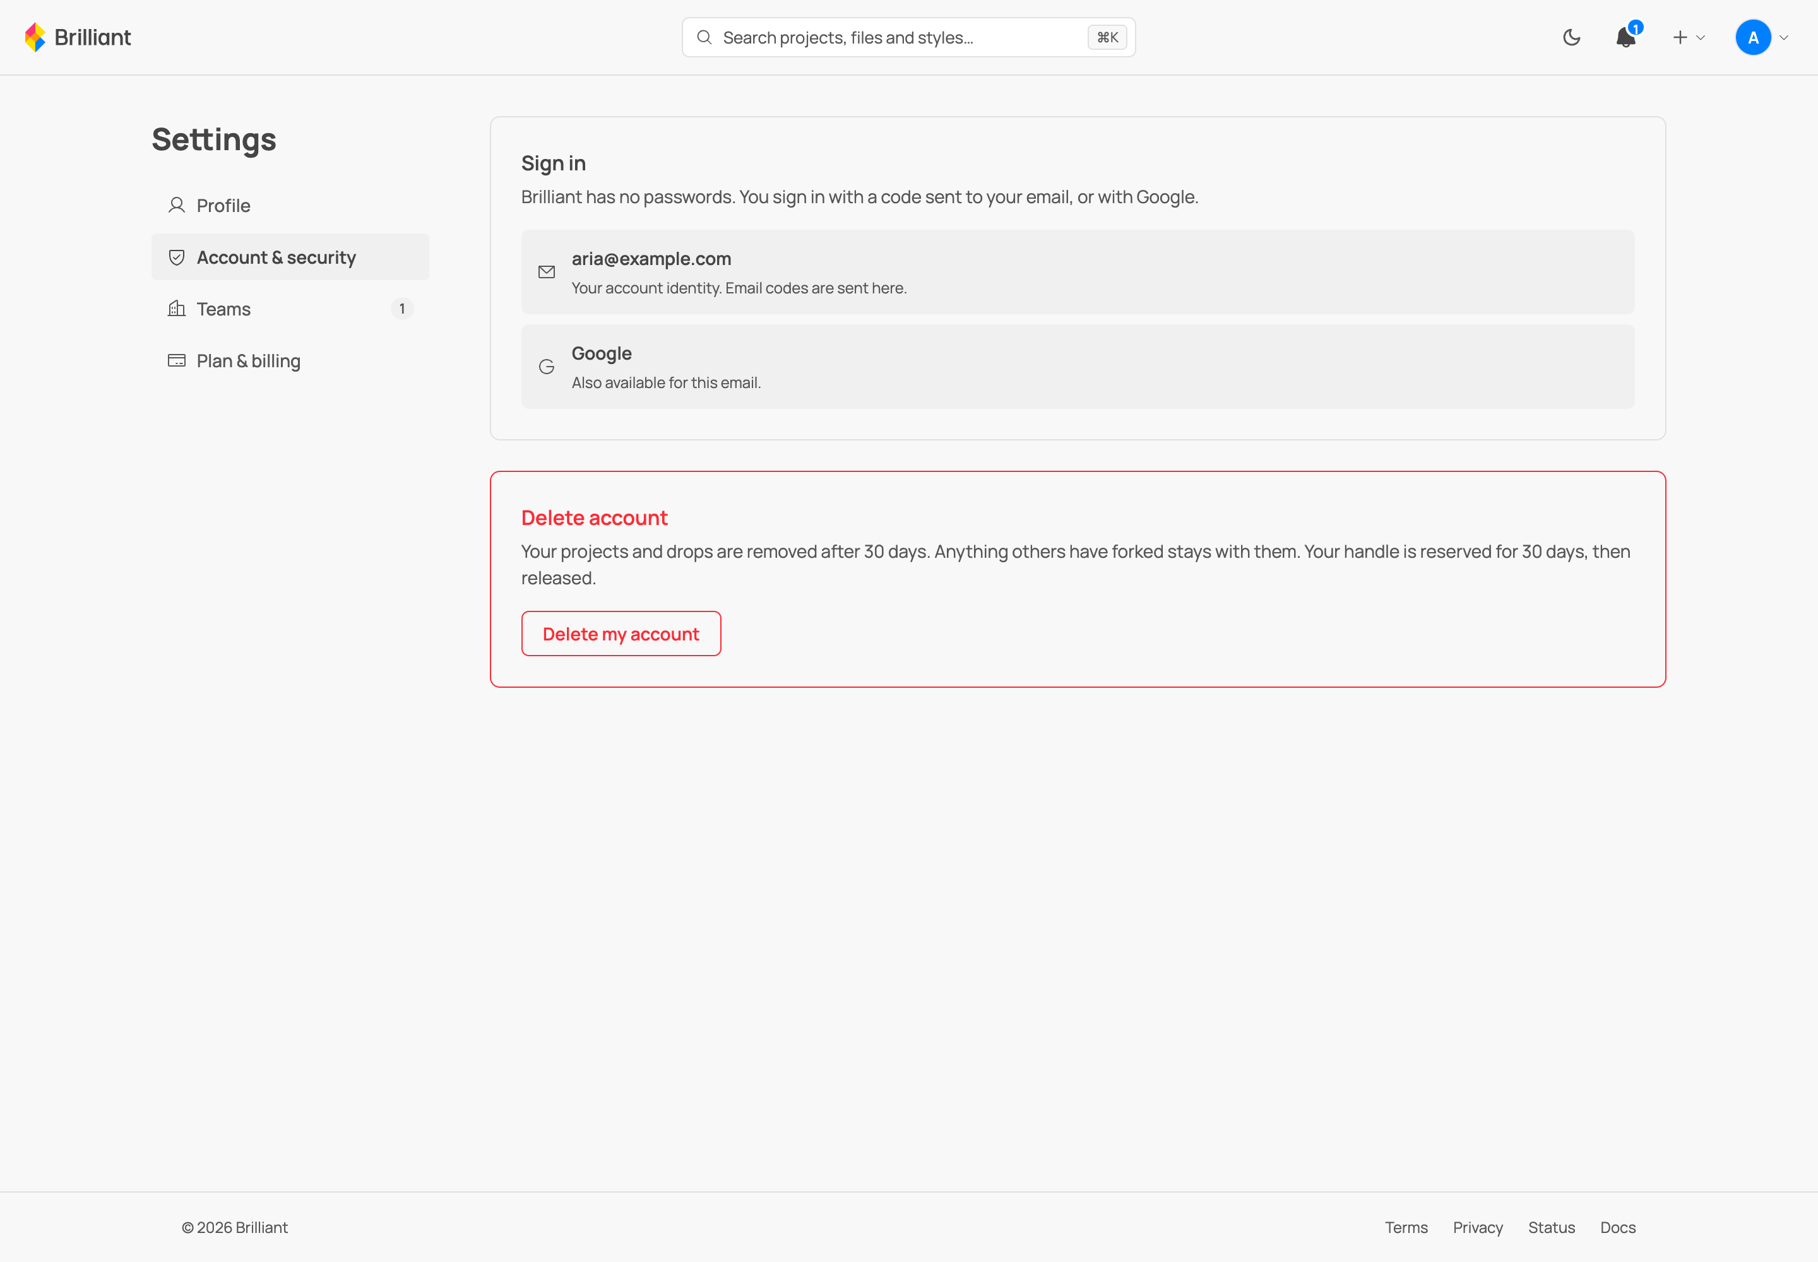Click the Brilliant logo icon
This screenshot has width=1818, height=1262.
tap(35, 37)
